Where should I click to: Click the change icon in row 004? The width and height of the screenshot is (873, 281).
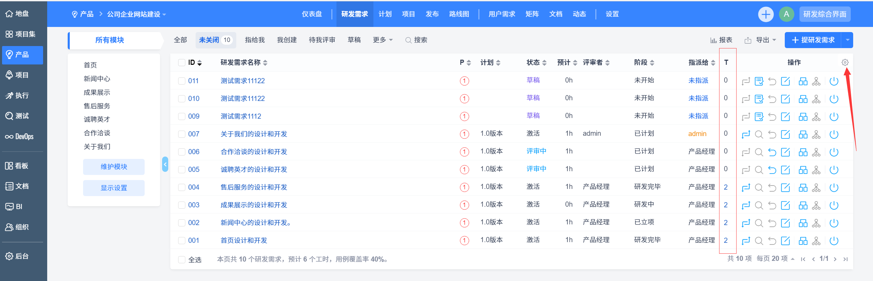click(x=746, y=188)
